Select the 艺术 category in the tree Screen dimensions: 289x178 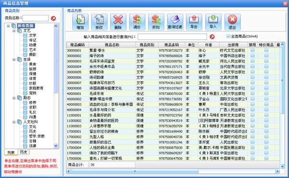click(32, 50)
